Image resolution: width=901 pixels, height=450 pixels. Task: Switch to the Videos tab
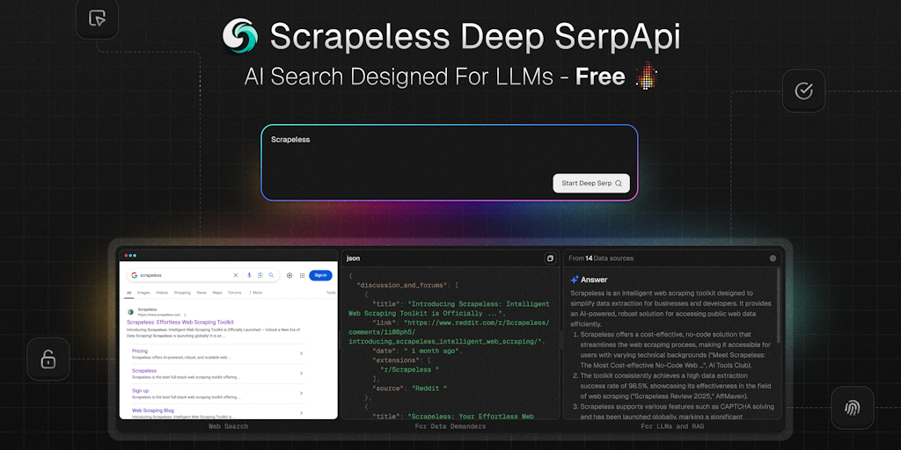coord(162,293)
